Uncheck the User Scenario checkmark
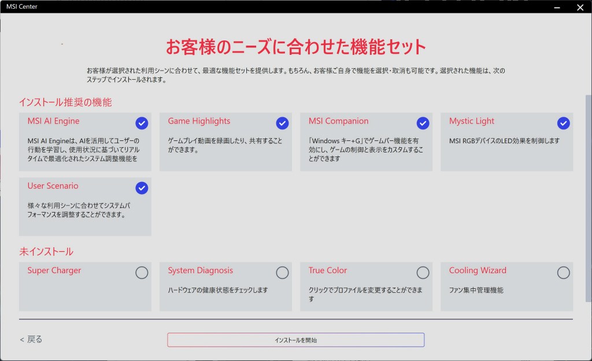 coord(142,188)
